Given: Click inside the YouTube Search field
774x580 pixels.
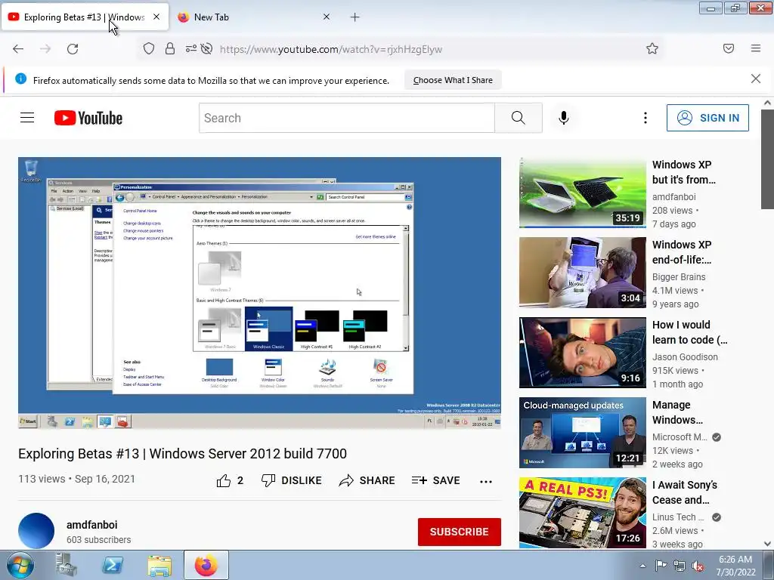Looking at the screenshot, I should (x=346, y=118).
